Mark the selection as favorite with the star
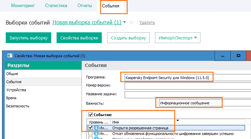This screenshot has width=251, height=139. click(131, 23)
